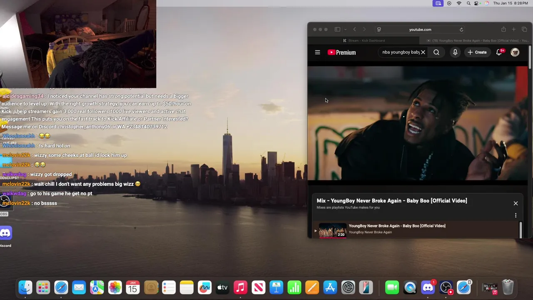Open Notes from the Dock
The width and height of the screenshot is (533, 300).
tap(187, 287)
